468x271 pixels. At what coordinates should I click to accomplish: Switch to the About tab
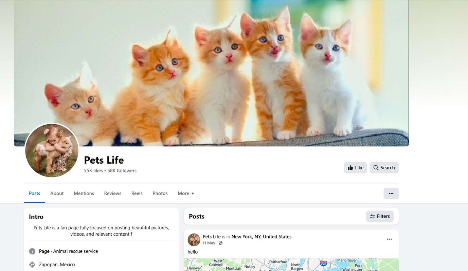[57, 193]
